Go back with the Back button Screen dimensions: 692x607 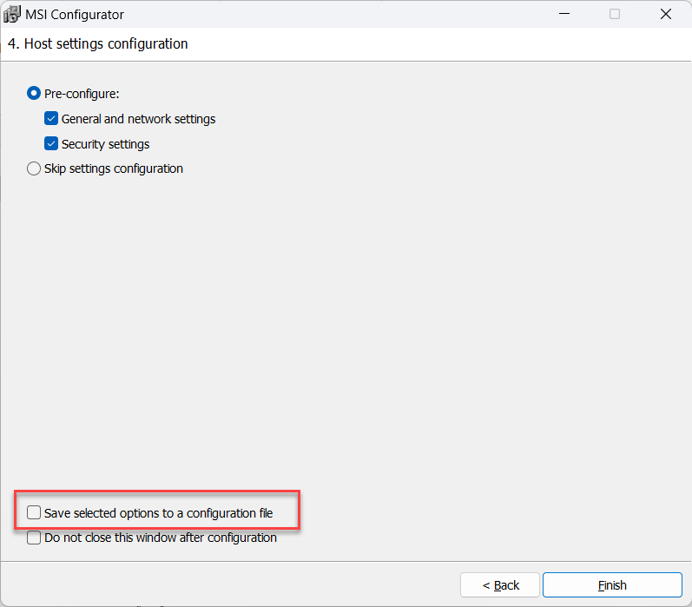pyautogui.click(x=500, y=585)
